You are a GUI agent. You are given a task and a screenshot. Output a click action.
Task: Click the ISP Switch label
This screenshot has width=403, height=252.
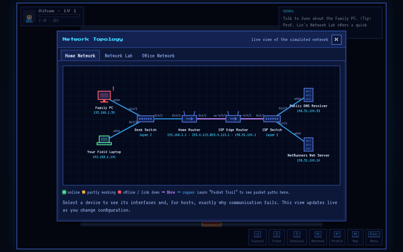coord(272,130)
